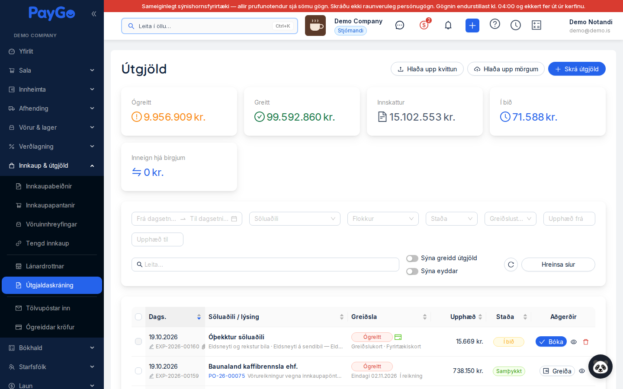Image resolution: width=623 pixels, height=389 pixels.
Task: Open Innkaupabeiðnir in the sidebar
Action: coord(52,186)
